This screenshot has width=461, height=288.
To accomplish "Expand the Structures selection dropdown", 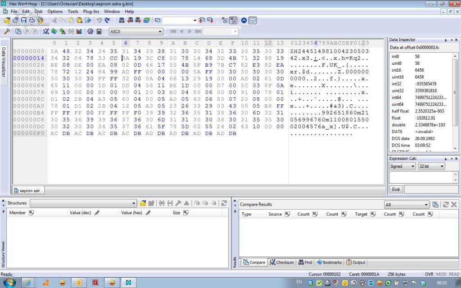I will pyautogui.click(x=83, y=203).
